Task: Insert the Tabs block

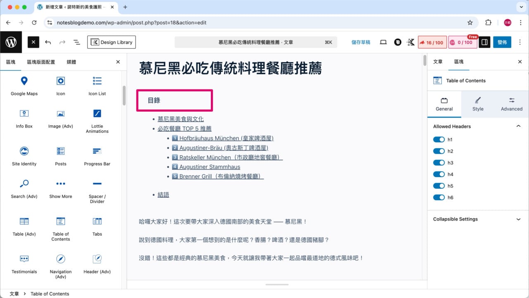Action: coord(97,226)
